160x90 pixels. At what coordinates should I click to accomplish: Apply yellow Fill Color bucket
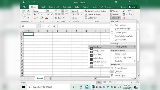(x=41, y=18)
